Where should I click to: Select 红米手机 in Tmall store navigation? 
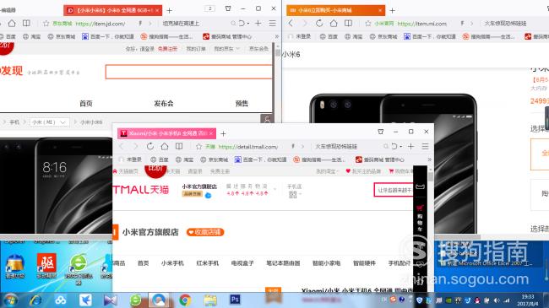click(207, 263)
